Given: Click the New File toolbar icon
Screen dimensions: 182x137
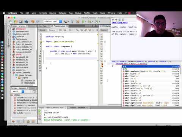Looking at the screenshot, I should pos(11,22).
